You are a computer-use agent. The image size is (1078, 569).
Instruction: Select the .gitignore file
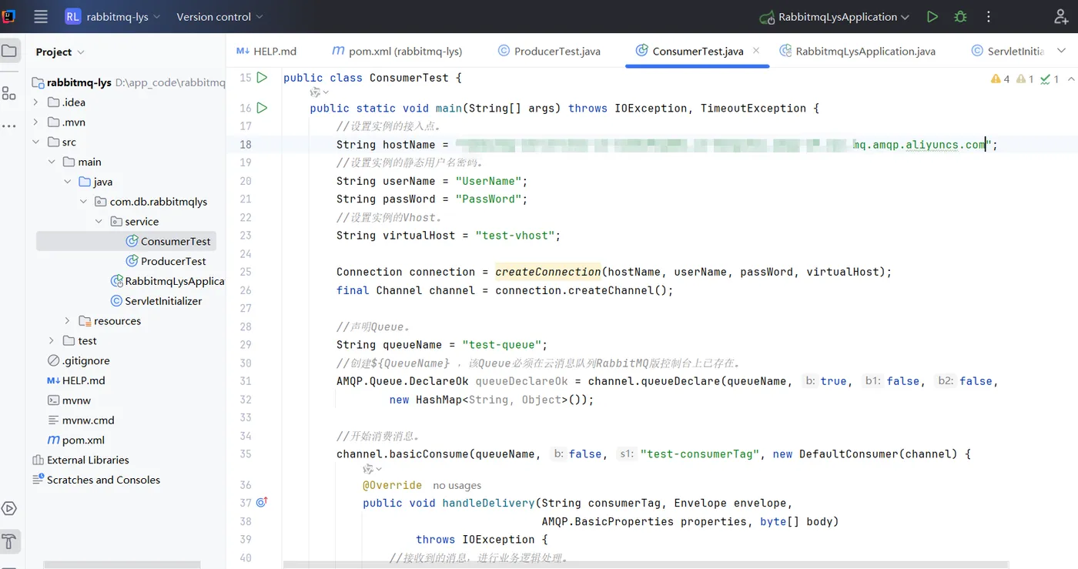[79, 361]
